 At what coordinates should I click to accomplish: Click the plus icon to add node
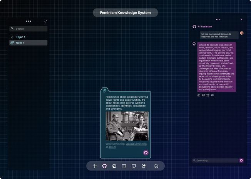point(95,166)
